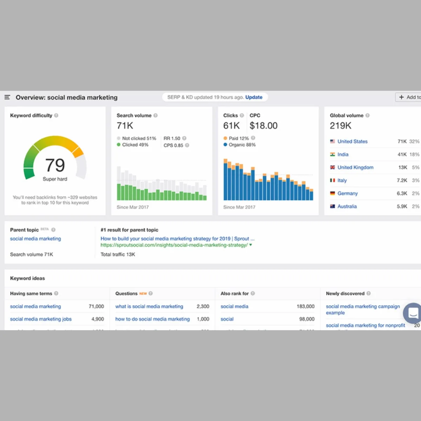Click the Update link for SERP & KD
This screenshot has height=421, width=421.
(x=254, y=97)
